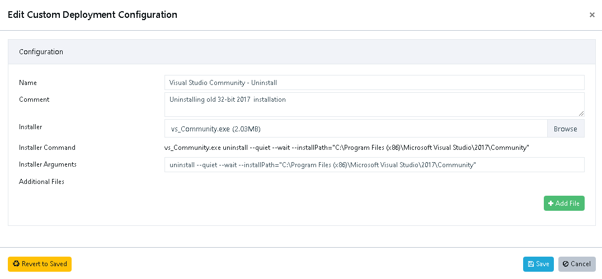Save the deployment configuration
This screenshot has width=602, height=279.
pos(538,264)
